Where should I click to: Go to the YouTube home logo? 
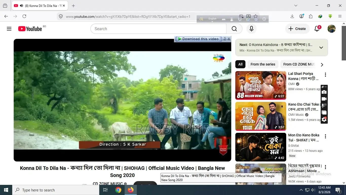30,29
